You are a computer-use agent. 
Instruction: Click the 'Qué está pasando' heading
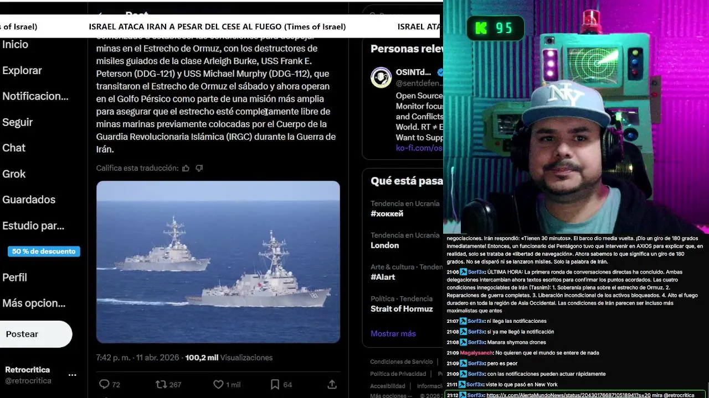pyautogui.click(x=407, y=181)
